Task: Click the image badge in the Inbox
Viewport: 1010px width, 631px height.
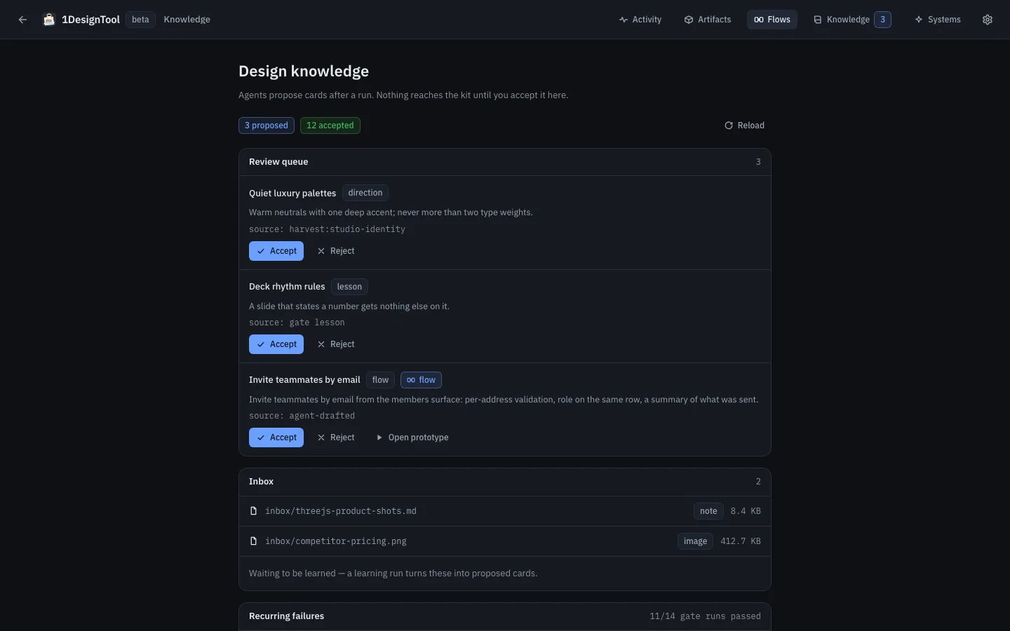Action: 695,541
